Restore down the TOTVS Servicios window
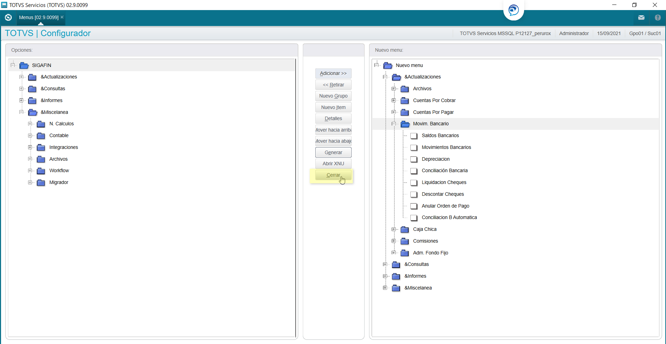666x344 pixels. pos(634,5)
